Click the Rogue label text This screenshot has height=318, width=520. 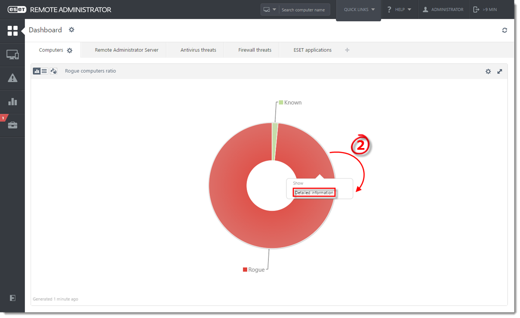pyautogui.click(x=256, y=269)
